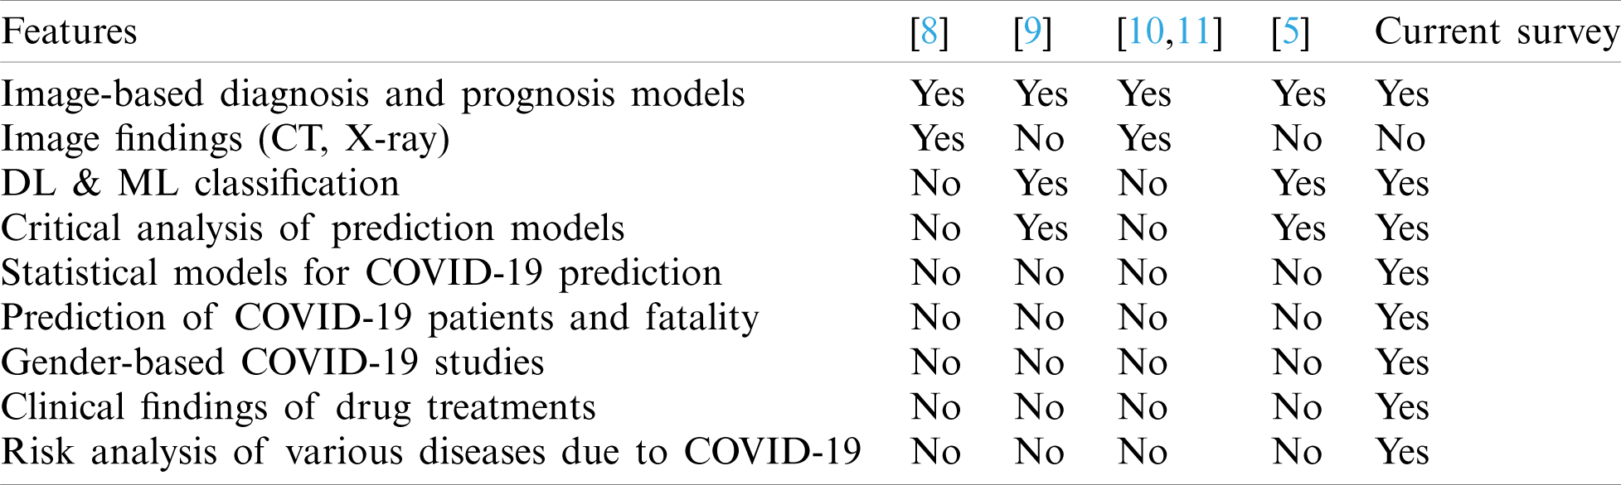Click the Current survey column header
The width and height of the screenshot is (1621, 485).
click(x=1496, y=32)
